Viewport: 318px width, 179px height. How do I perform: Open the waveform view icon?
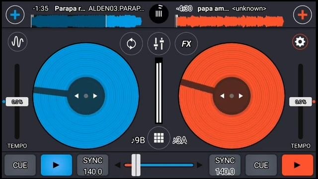[17, 42]
